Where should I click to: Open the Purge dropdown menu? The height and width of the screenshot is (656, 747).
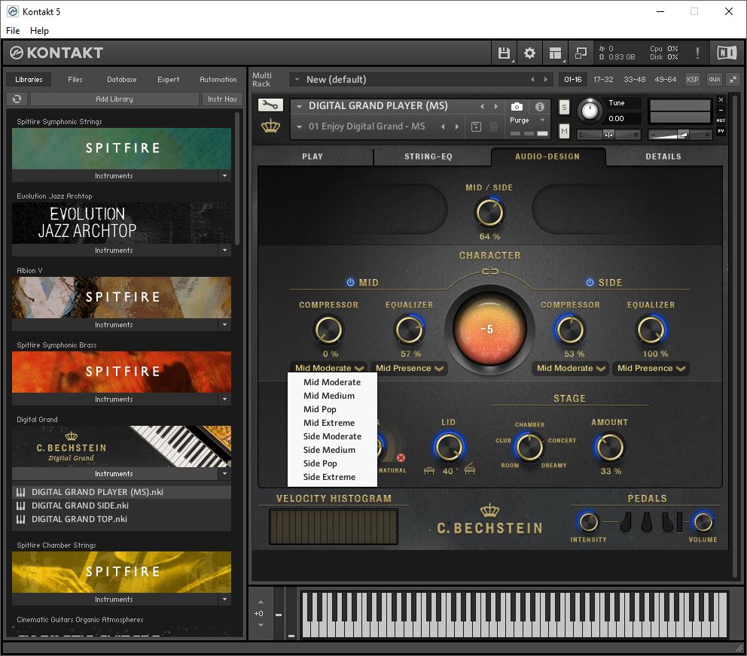pyautogui.click(x=527, y=120)
